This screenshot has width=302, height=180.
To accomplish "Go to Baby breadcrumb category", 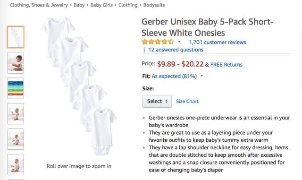I will click(x=79, y=5).
